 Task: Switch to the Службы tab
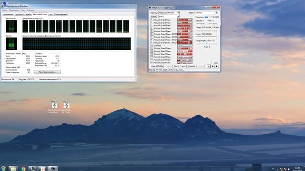click(28, 15)
